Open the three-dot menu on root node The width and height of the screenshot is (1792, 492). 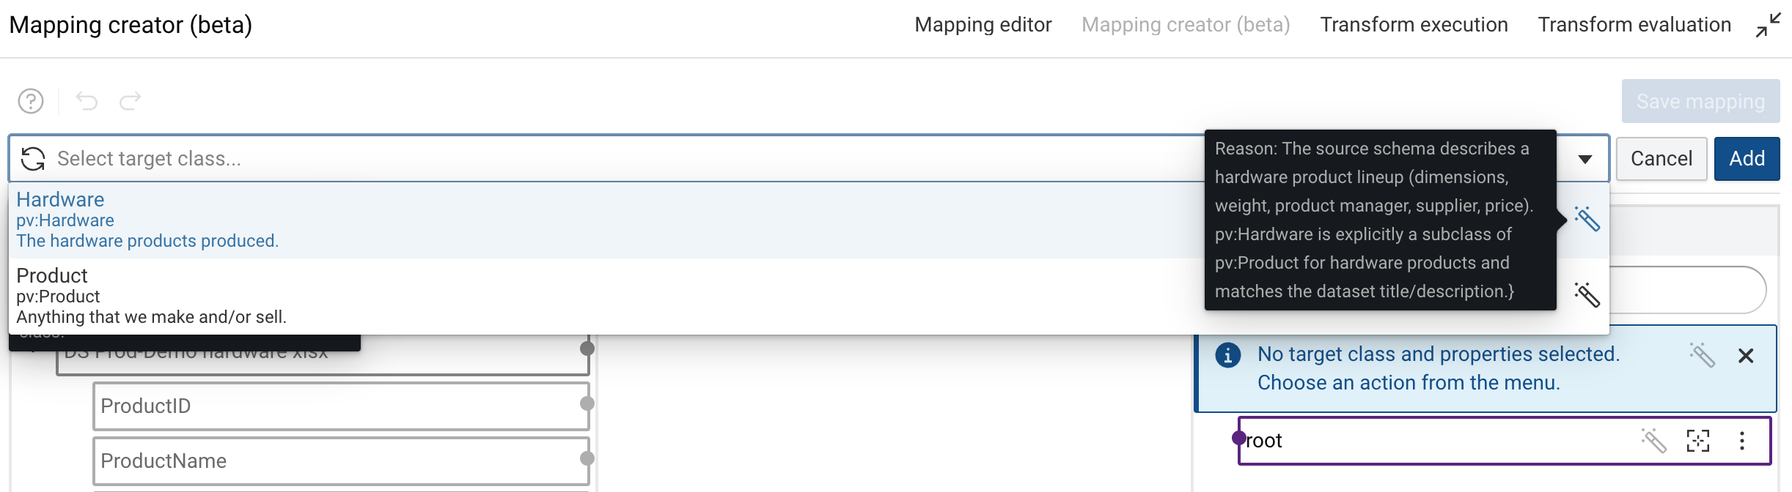click(1742, 441)
